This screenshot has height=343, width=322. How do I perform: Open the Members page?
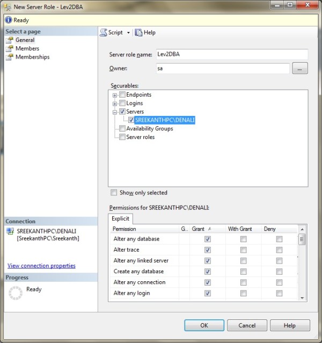click(27, 48)
